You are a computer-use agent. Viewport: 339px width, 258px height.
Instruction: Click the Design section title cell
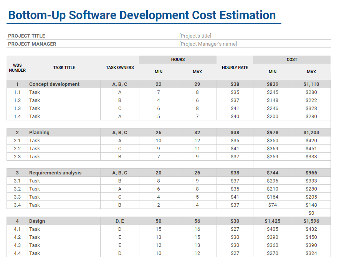coord(37,221)
